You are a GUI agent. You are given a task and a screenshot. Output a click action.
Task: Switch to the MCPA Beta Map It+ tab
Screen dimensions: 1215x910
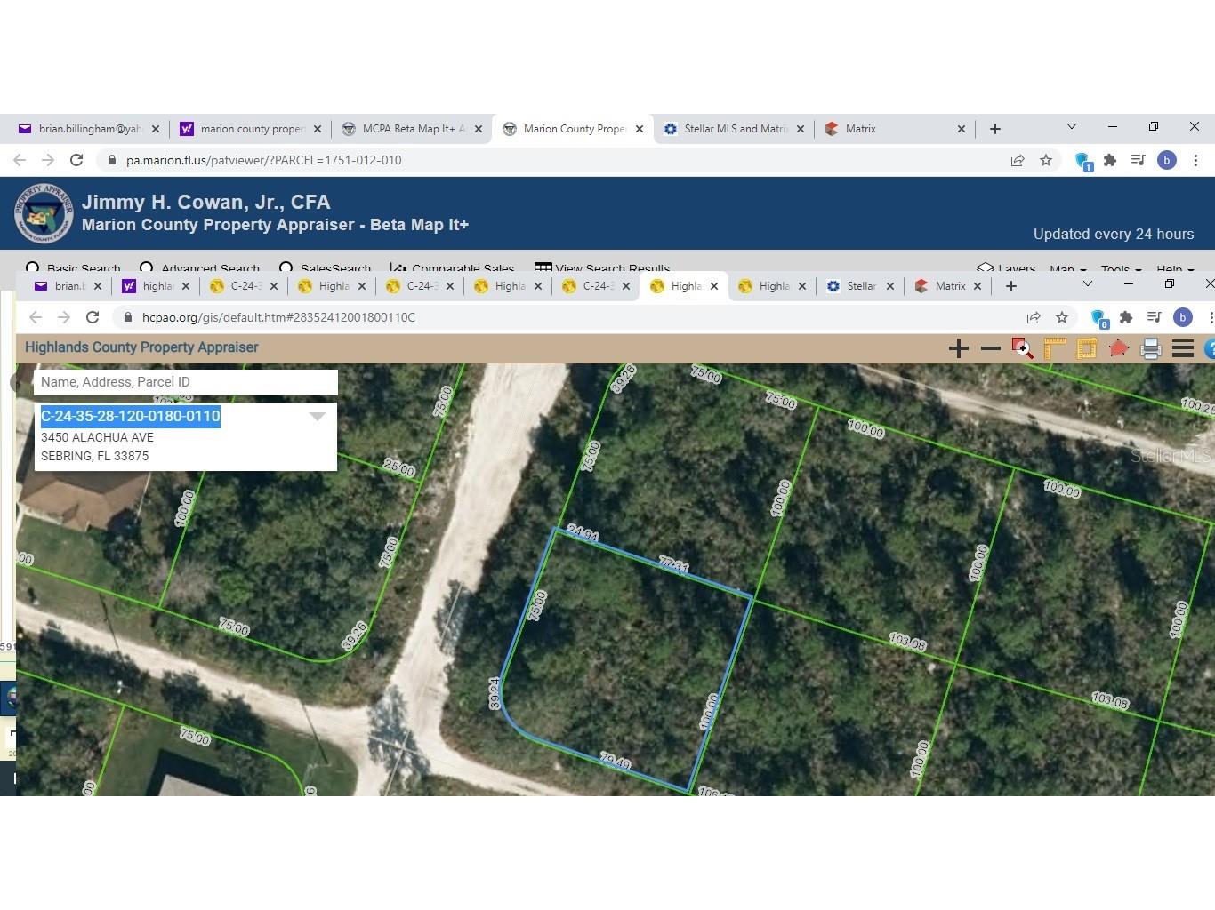click(413, 129)
